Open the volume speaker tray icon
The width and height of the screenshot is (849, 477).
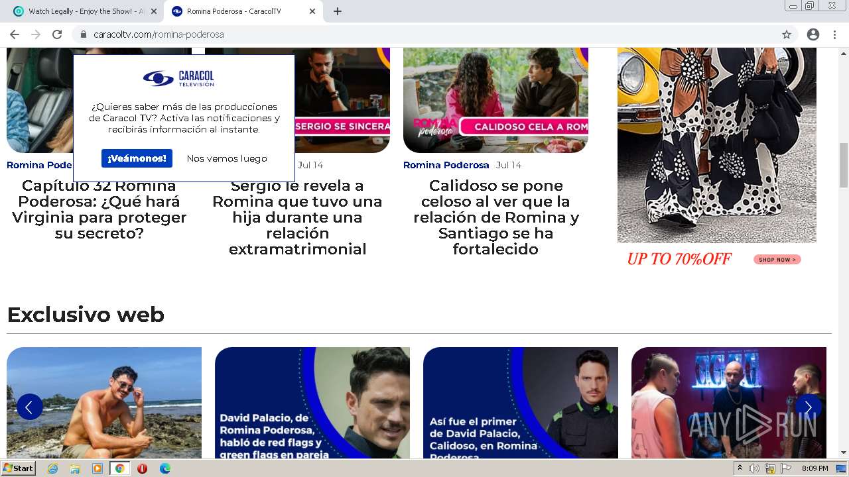[754, 468]
